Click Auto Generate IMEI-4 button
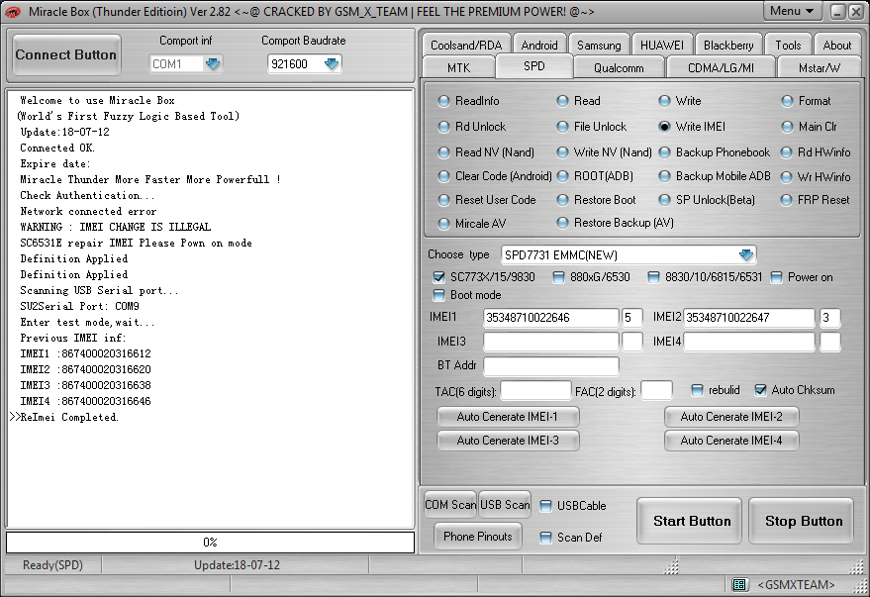Image resolution: width=870 pixels, height=597 pixels. 731,441
